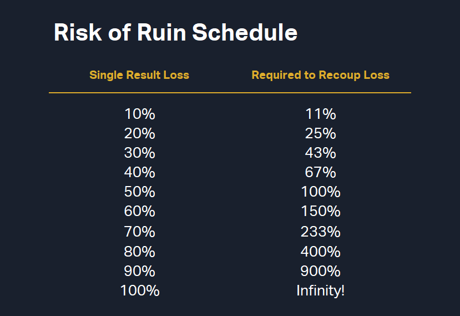
Task: Select the 900% recoup value
Action: [x=320, y=271]
